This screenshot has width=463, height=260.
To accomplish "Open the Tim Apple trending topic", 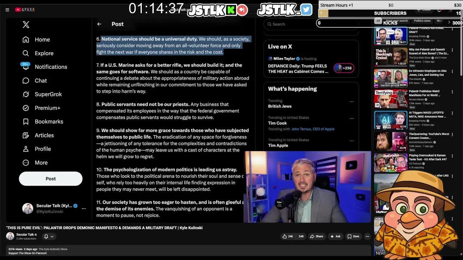I will coord(278,146).
